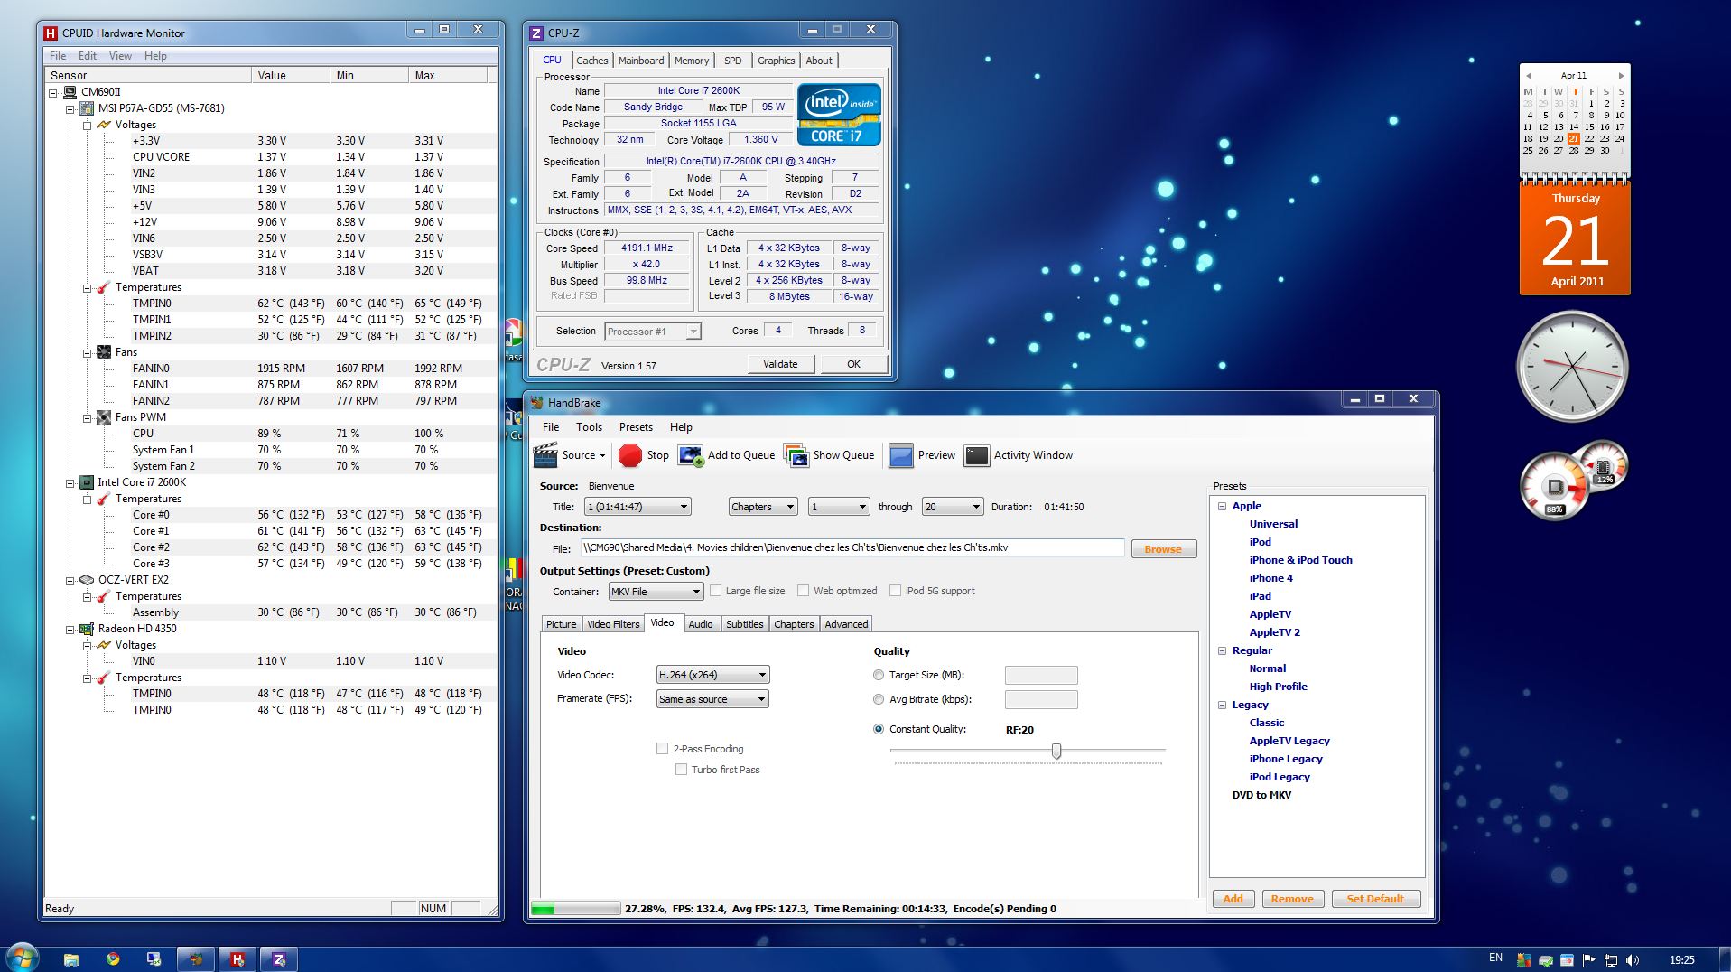The height and width of the screenshot is (972, 1731).
Task: Click the Validate button in CPU-Z
Action: click(781, 364)
